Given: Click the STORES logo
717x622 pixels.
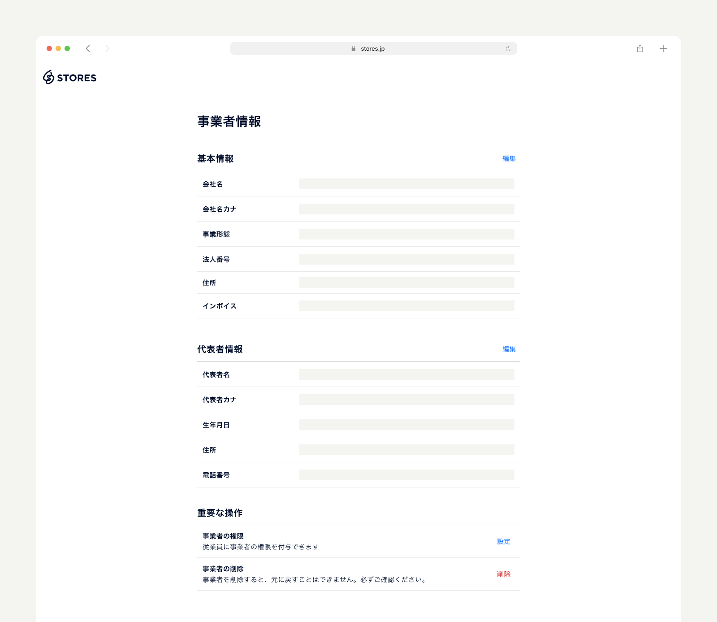Looking at the screenshot, I should pos(69,77).
